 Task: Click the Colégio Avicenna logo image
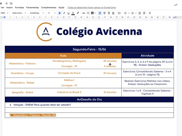pos(89,32)
